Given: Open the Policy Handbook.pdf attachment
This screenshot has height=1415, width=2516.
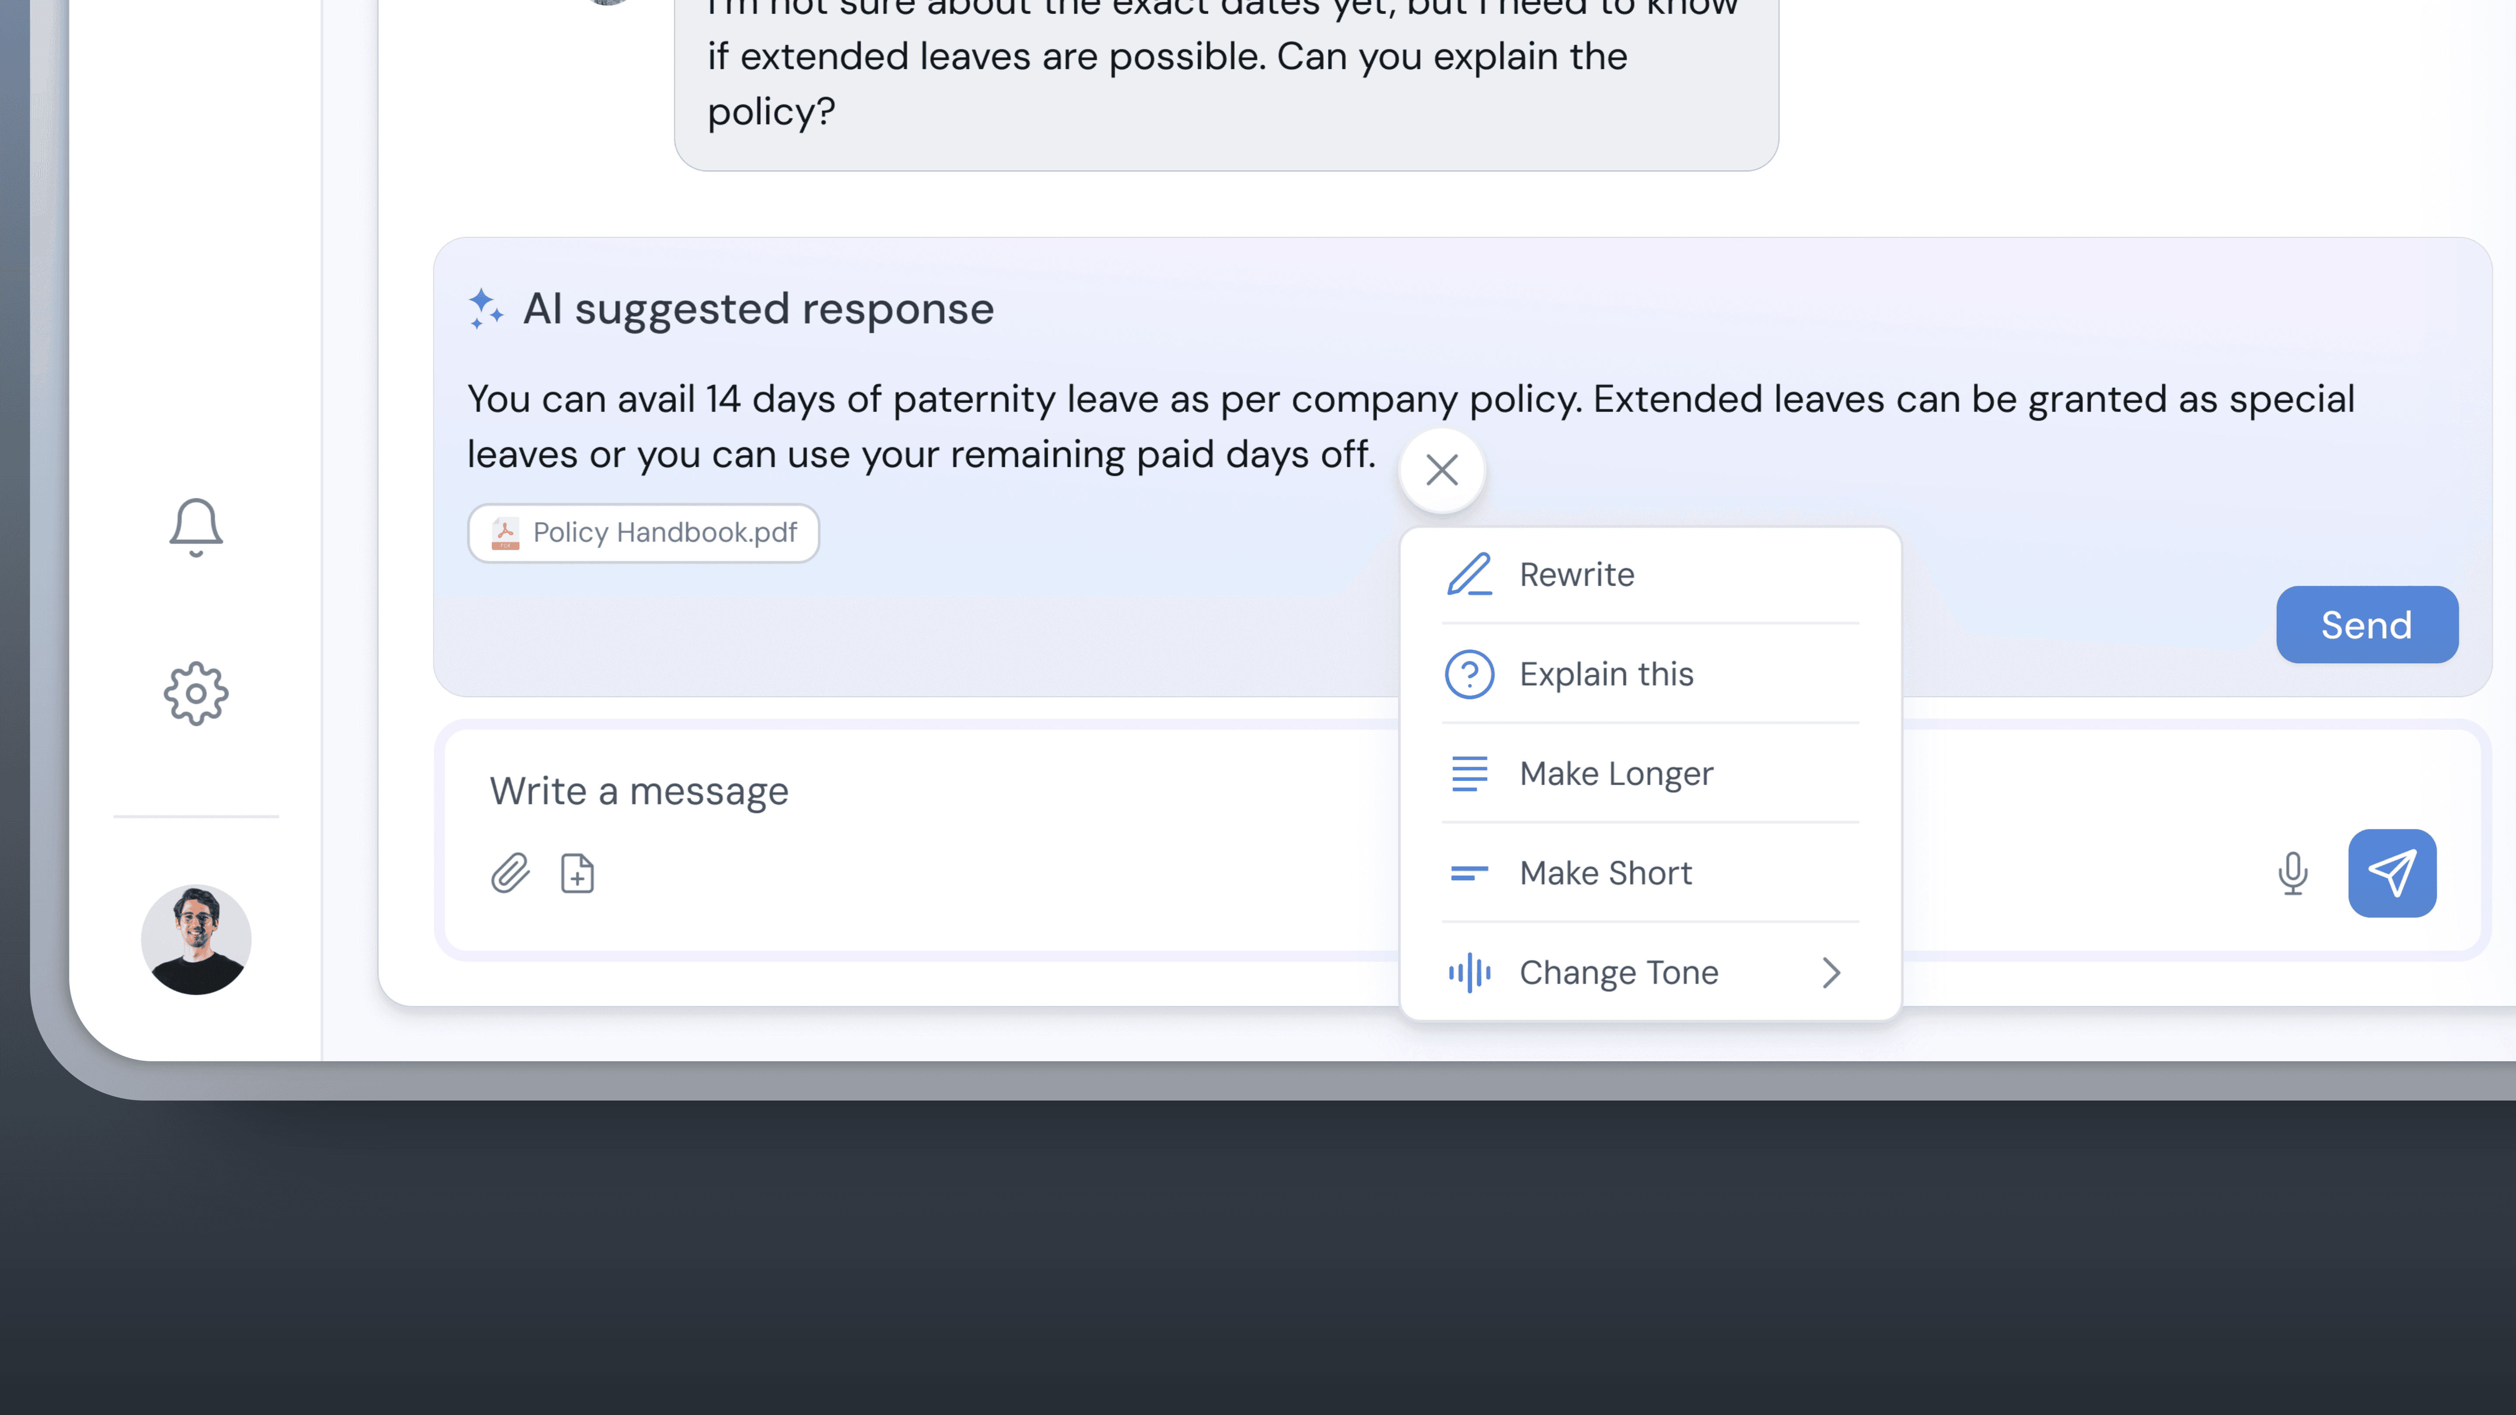Looking at the screenshot, I should coord(644,533).
